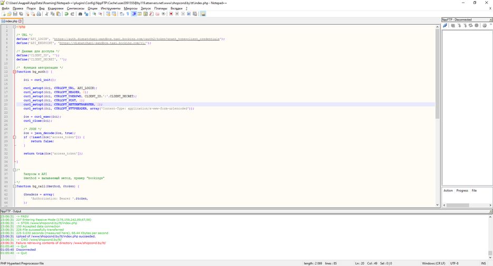The image size is (493, 266).
Task: Select the index.php document tab
Action: [11, 21]
